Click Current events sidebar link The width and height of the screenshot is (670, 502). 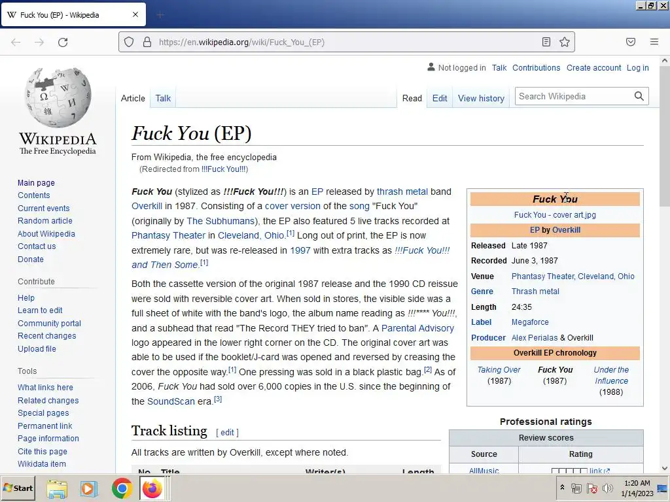click(43, 209)
